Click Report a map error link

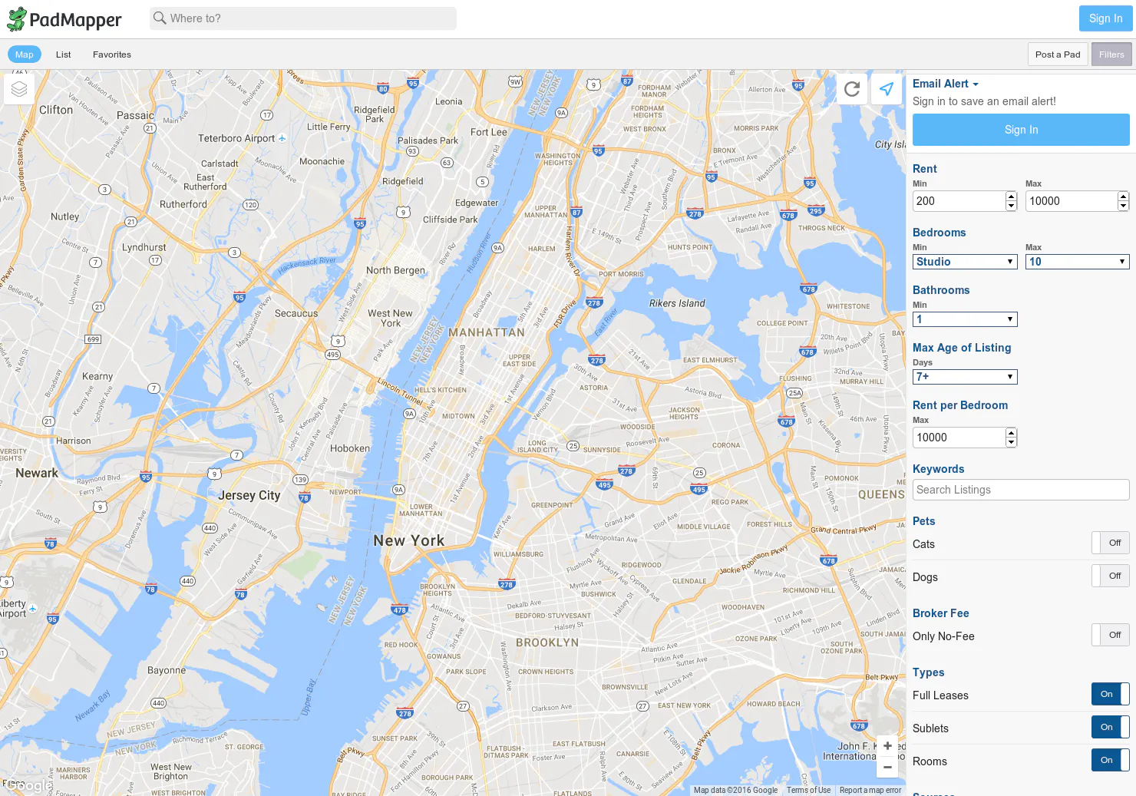(x=870, y=790)
